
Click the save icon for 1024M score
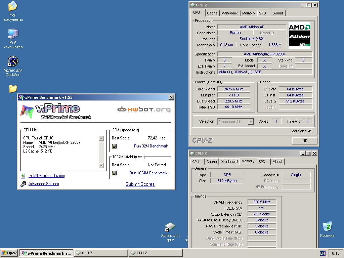[114, 173]
